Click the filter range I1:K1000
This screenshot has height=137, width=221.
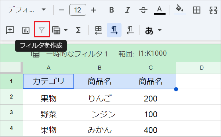(153, 53)
